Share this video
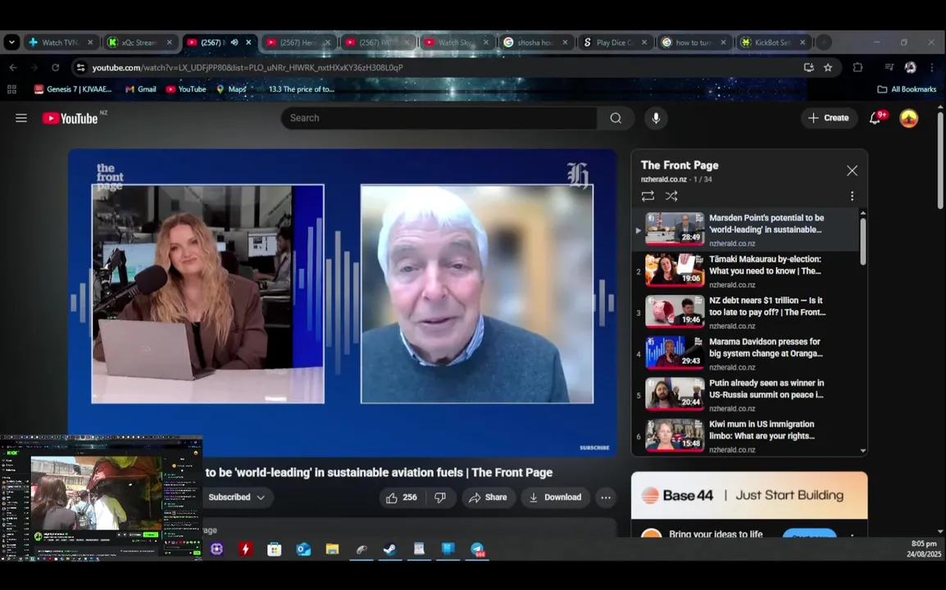Viewport: 946px width, 590px height. pyautogui.click(x=488, y=497)
